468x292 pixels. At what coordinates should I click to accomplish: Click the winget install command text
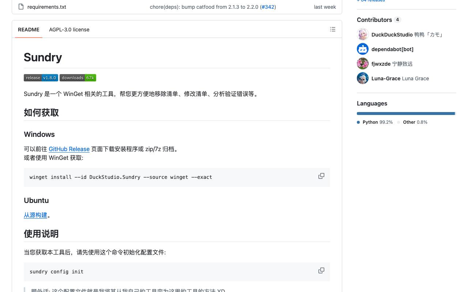pyautogui.click(x=121, y=177)
